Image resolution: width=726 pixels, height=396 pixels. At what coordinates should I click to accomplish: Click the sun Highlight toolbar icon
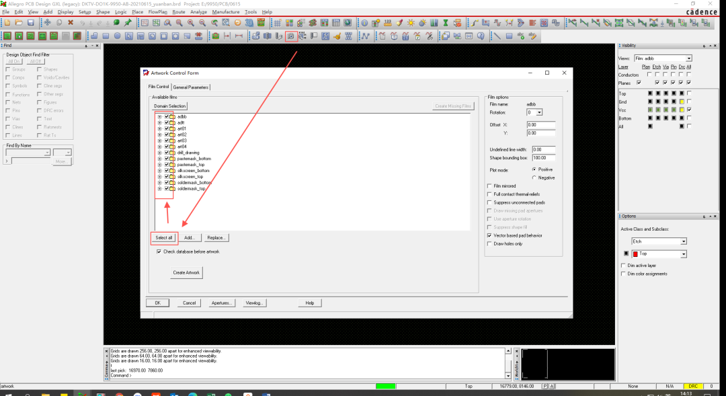pyautogui.click(x=411, y=22)
